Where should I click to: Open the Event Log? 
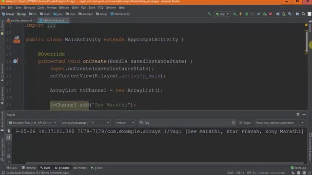click(298, 168)
